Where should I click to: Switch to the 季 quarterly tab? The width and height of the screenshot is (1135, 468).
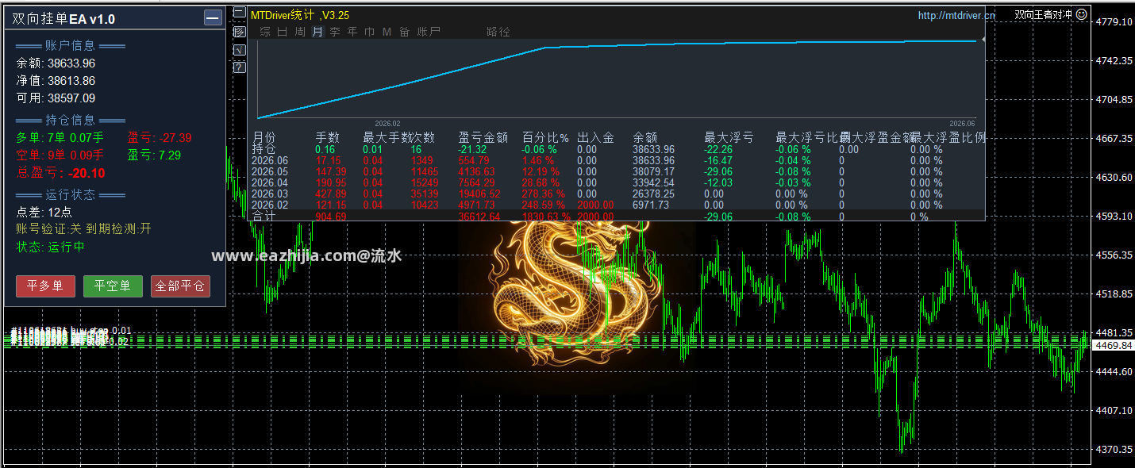335,32
